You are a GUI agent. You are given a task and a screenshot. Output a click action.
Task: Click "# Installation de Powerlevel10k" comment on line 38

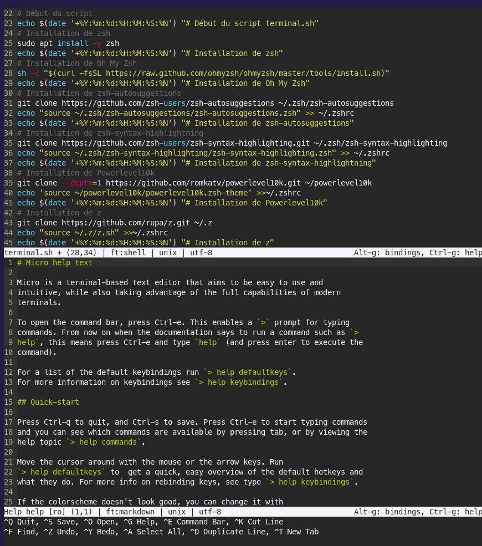coord(88,173)
